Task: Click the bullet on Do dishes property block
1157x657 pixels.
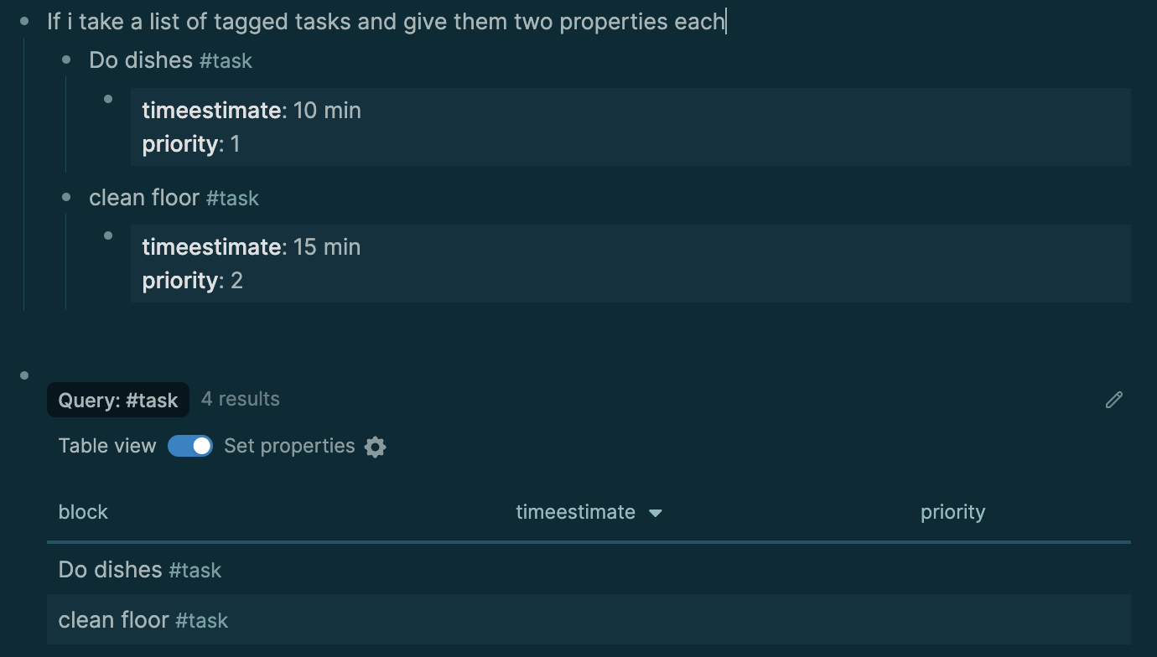Action: tap(107, 99)
